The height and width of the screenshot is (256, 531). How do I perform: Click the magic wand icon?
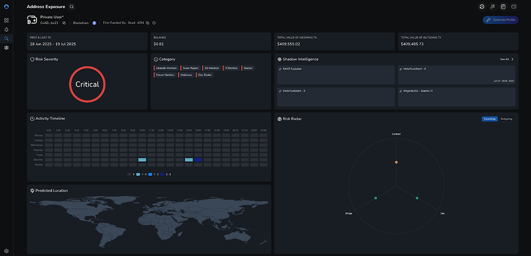[492, 6]
